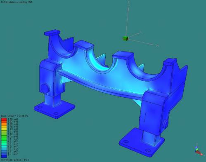This screenshot has width=206, height=162.
Task: Click the axis triad in bottom-right corner
Action: click(x=198, y=150)
